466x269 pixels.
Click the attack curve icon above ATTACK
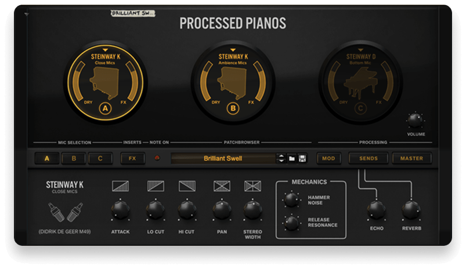[x=120, y=186]
